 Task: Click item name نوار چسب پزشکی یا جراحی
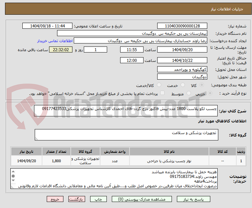pos(169,161)
